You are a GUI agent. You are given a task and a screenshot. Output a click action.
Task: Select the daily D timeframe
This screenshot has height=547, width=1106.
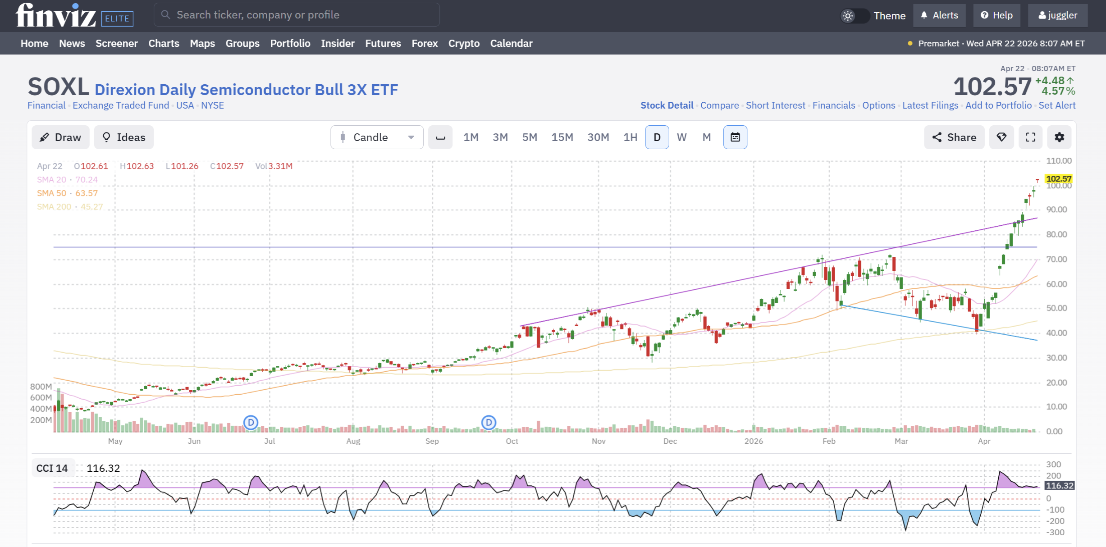point(657,137)
